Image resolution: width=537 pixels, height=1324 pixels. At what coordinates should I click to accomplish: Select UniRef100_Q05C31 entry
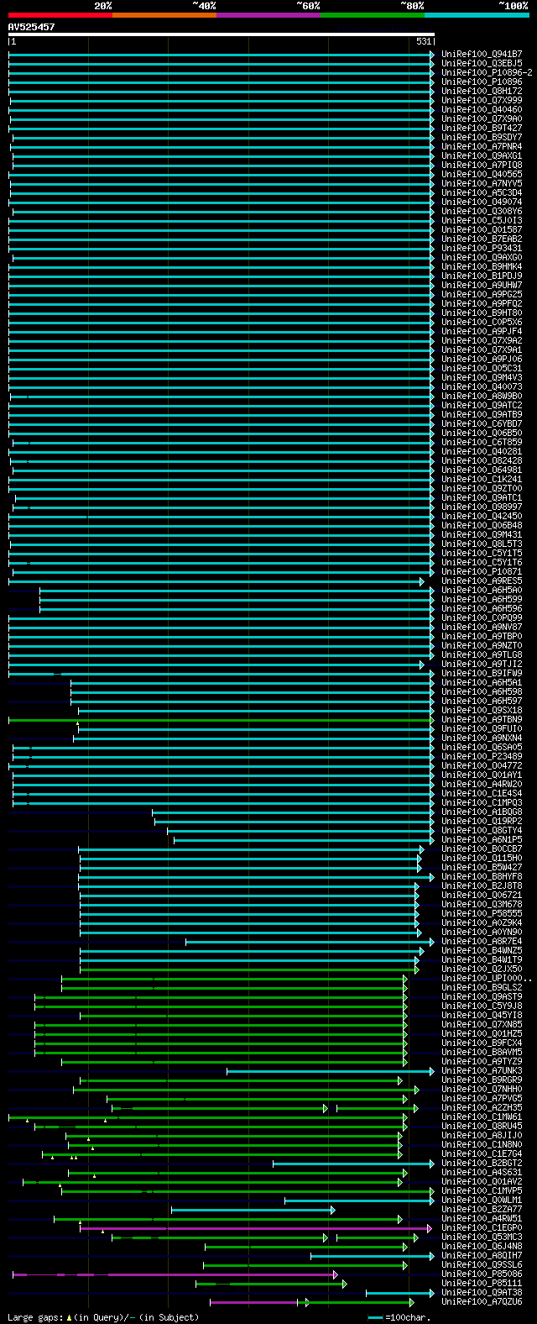click(482, 368)
